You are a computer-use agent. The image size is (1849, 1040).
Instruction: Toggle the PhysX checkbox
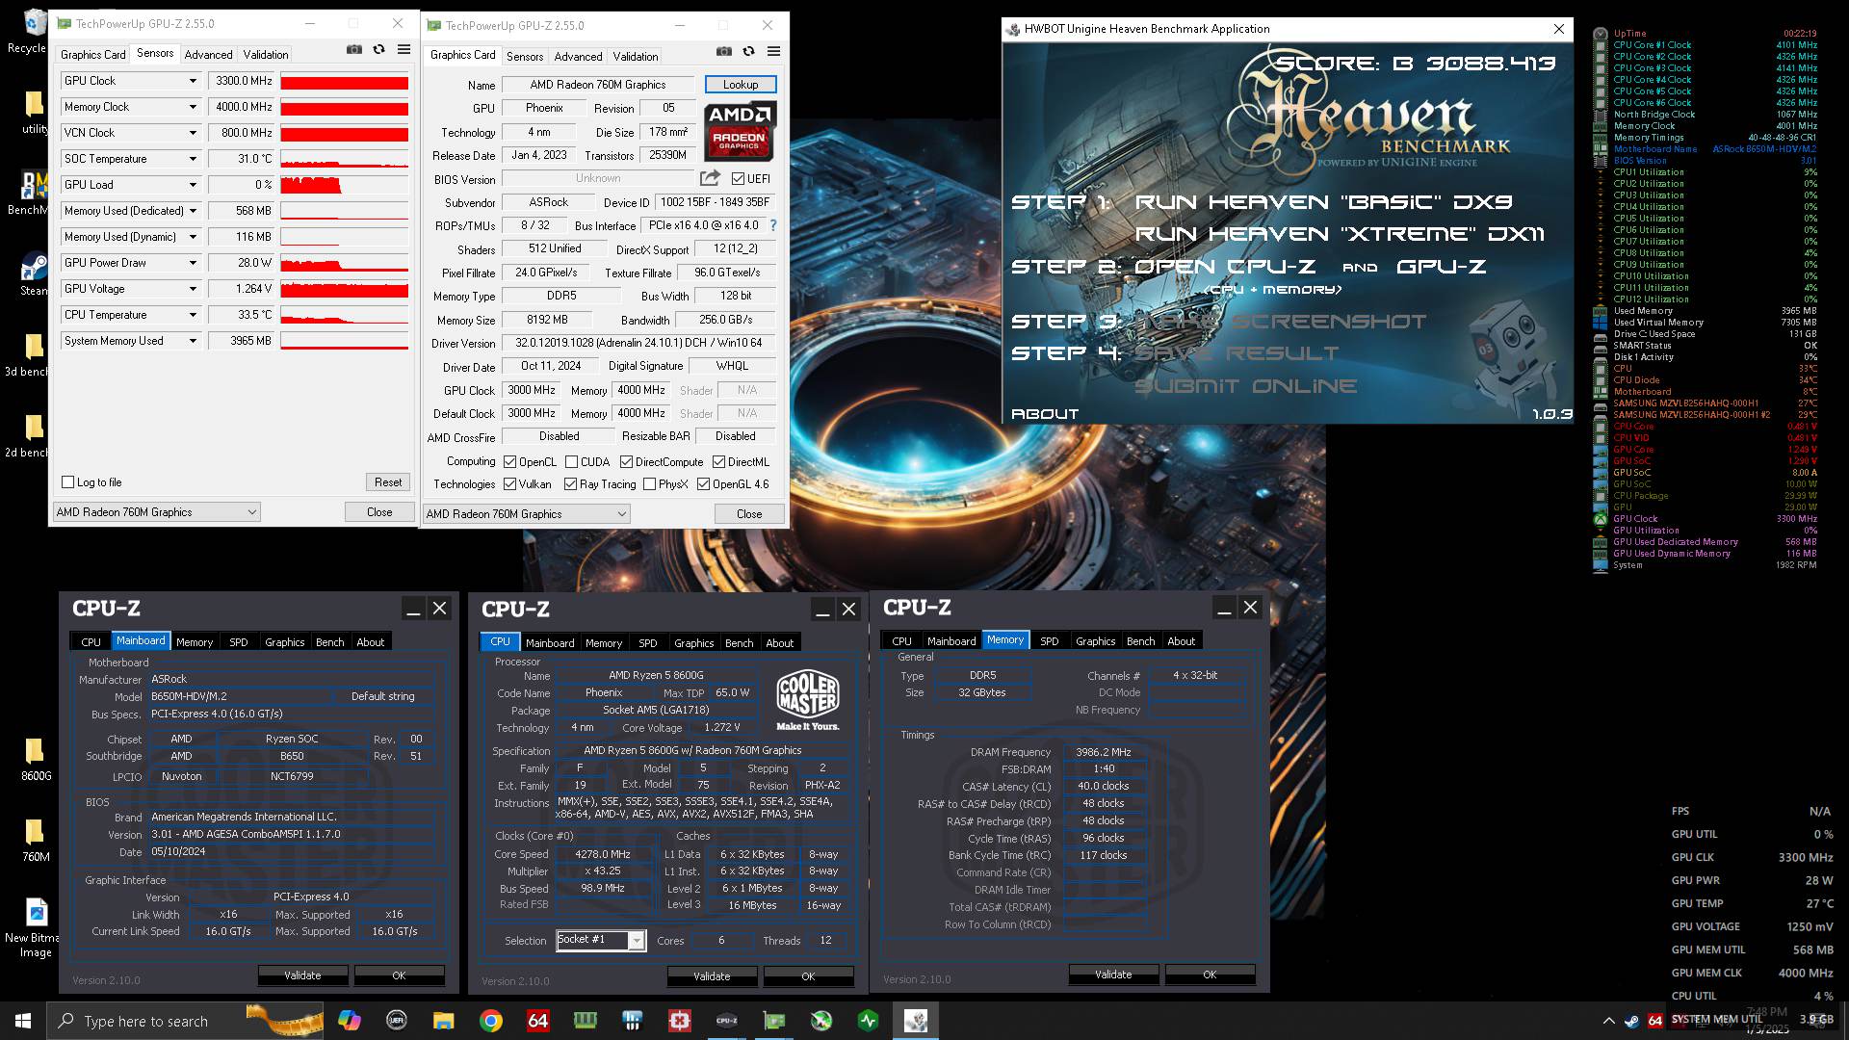(x=650, y=484)
